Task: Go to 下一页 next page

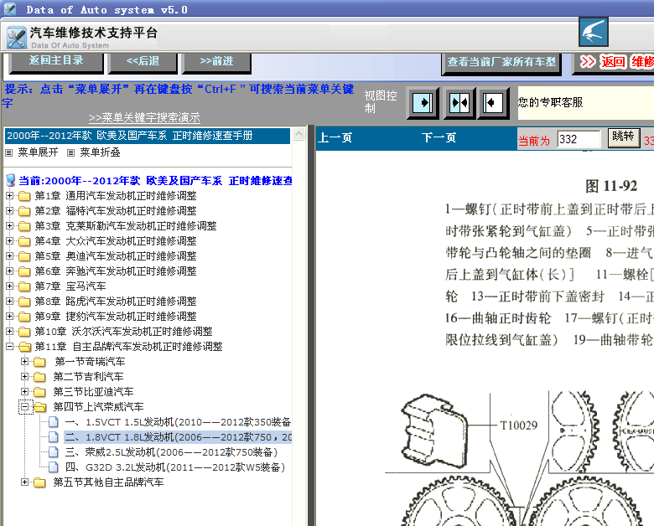Action: coord(439,137)
